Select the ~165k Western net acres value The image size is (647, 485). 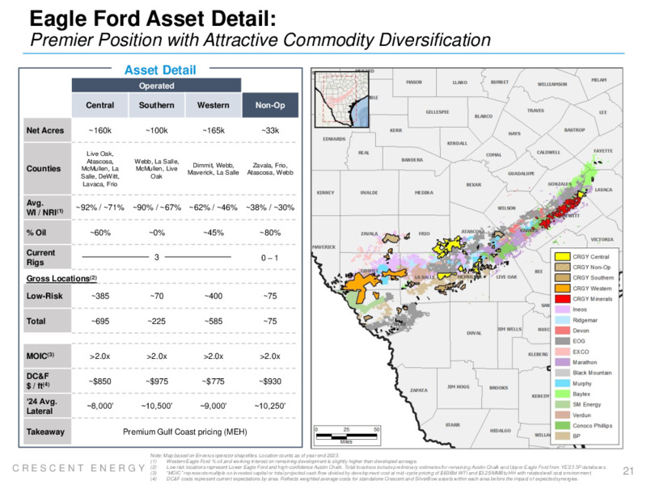tap(214, 130)
